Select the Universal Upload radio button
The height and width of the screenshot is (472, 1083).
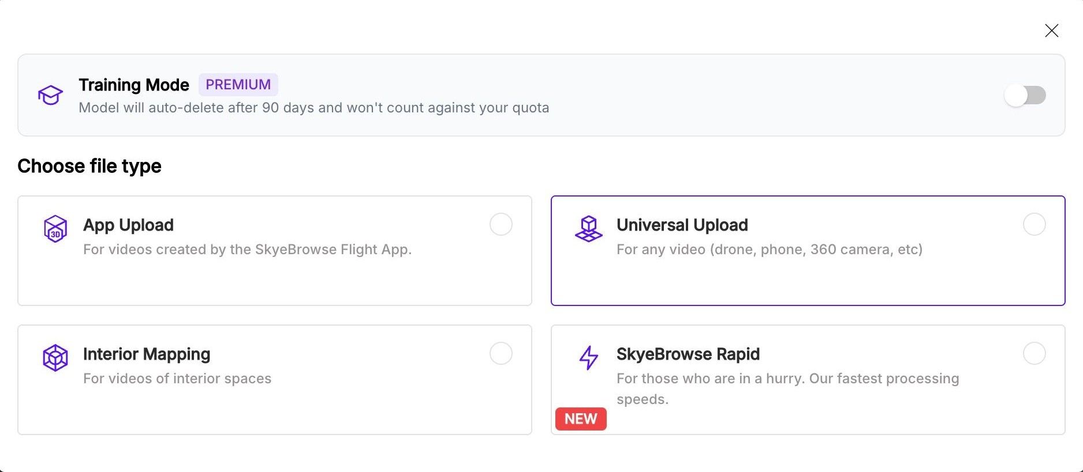(x=1034, y=224)
